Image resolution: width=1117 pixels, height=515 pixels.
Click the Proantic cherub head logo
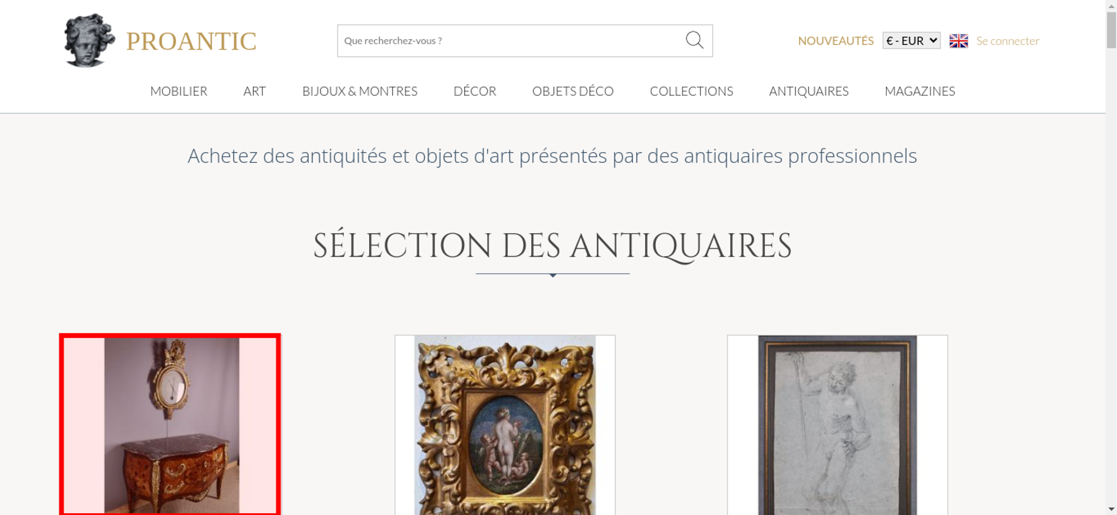point(89,40)
